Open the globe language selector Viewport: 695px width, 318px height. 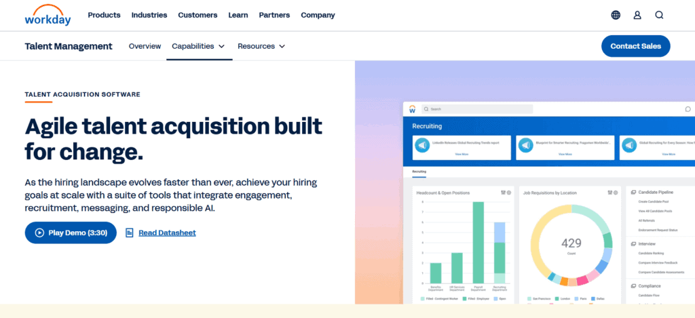pyautogui.click(x=616, y=15)
